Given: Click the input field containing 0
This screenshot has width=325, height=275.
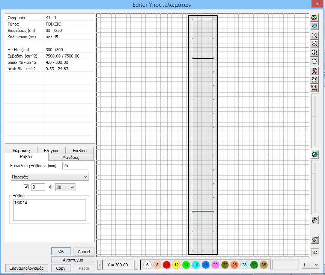Looking at the screenshot, I should point(38,187).
